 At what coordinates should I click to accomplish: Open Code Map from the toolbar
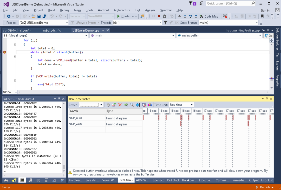pos(209,16)
